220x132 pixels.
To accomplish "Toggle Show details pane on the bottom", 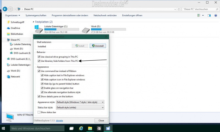I will pos(39,96).
